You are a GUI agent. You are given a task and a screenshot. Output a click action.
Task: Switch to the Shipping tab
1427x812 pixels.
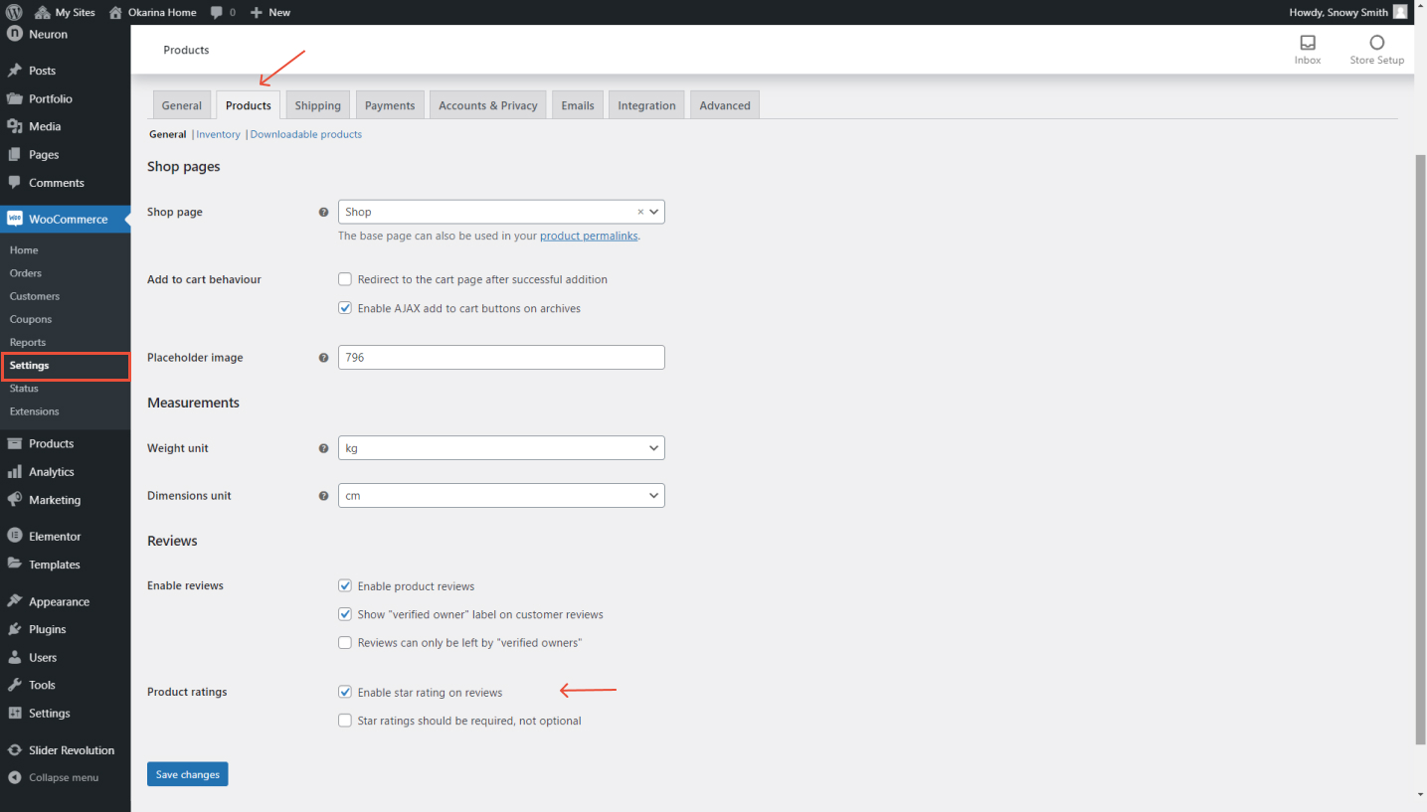318,105
